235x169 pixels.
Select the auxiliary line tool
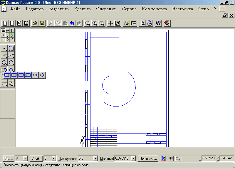(x=4, y=55)
